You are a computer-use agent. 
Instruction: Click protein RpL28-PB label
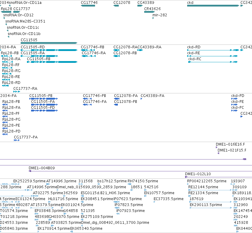coord(11,102)
